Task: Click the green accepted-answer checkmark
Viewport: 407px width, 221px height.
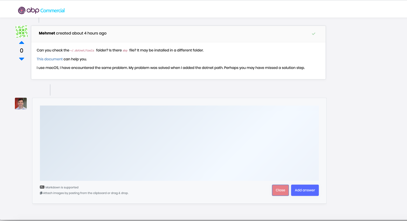Action: (313, 34)
